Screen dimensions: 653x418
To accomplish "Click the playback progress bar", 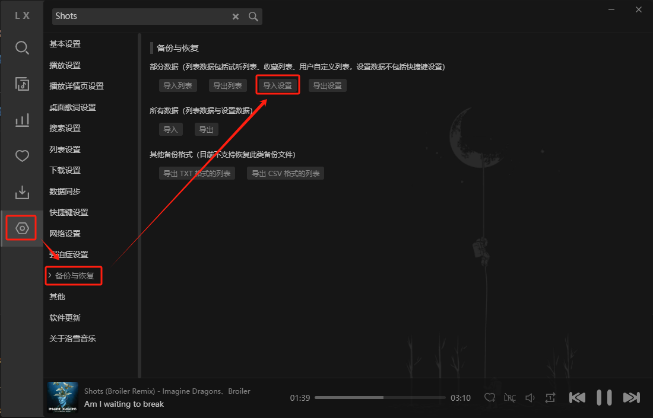I will point(380,398).
